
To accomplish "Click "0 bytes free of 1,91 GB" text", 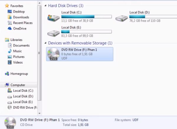I will click(x=77, y=54).
